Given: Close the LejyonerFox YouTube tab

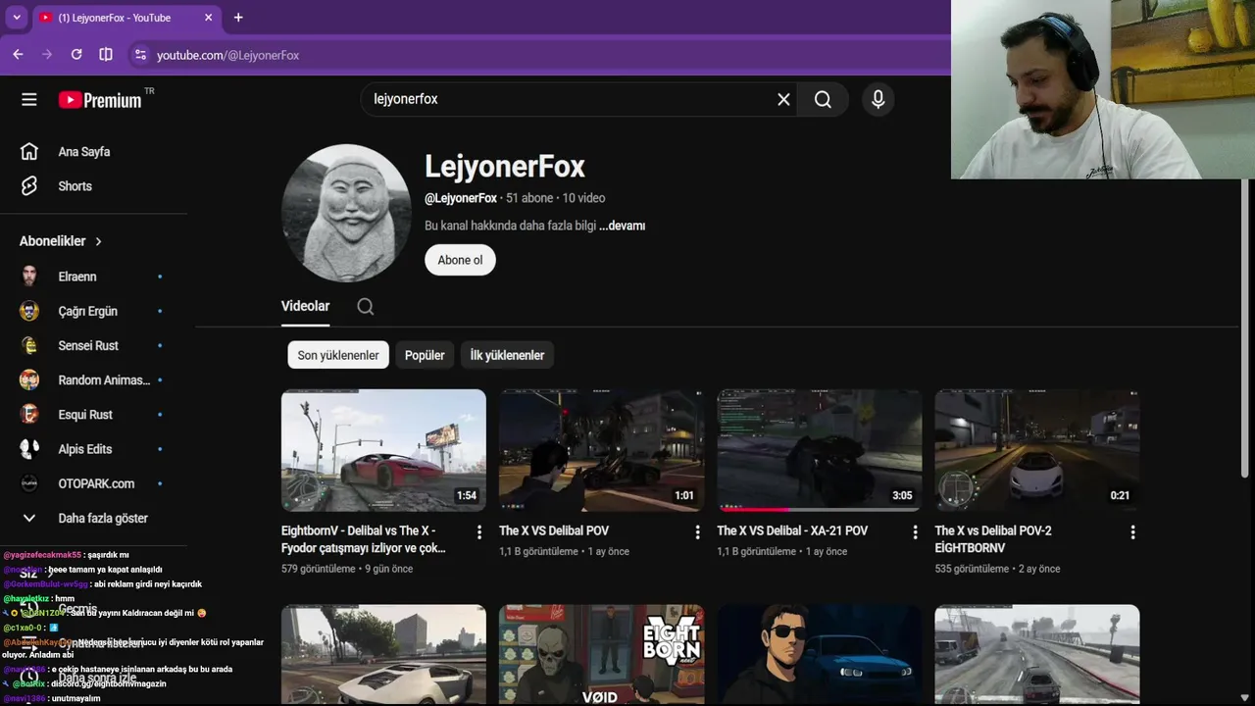Looking at the screenshot, I should 208,18.
